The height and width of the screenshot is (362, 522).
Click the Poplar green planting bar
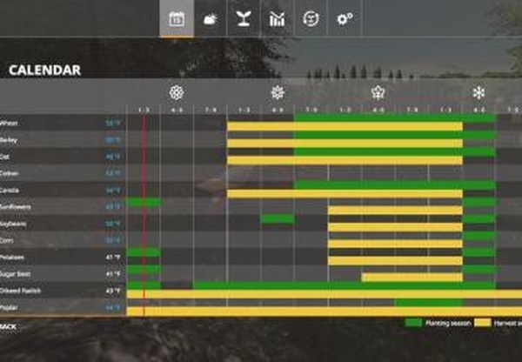(430, 302)
